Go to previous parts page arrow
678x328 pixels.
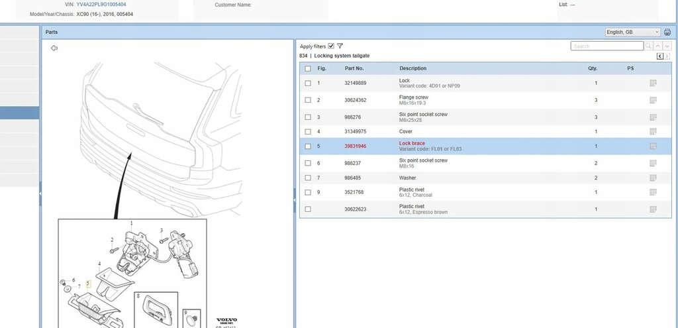coord(660,56)
